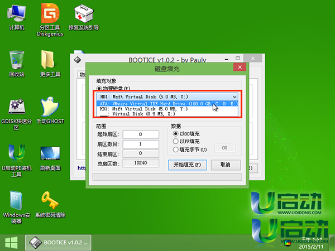Click the 结束扇区 field
Image resolution: width=335 pixels, height=251 pixels.
click(x=141, y=153)
